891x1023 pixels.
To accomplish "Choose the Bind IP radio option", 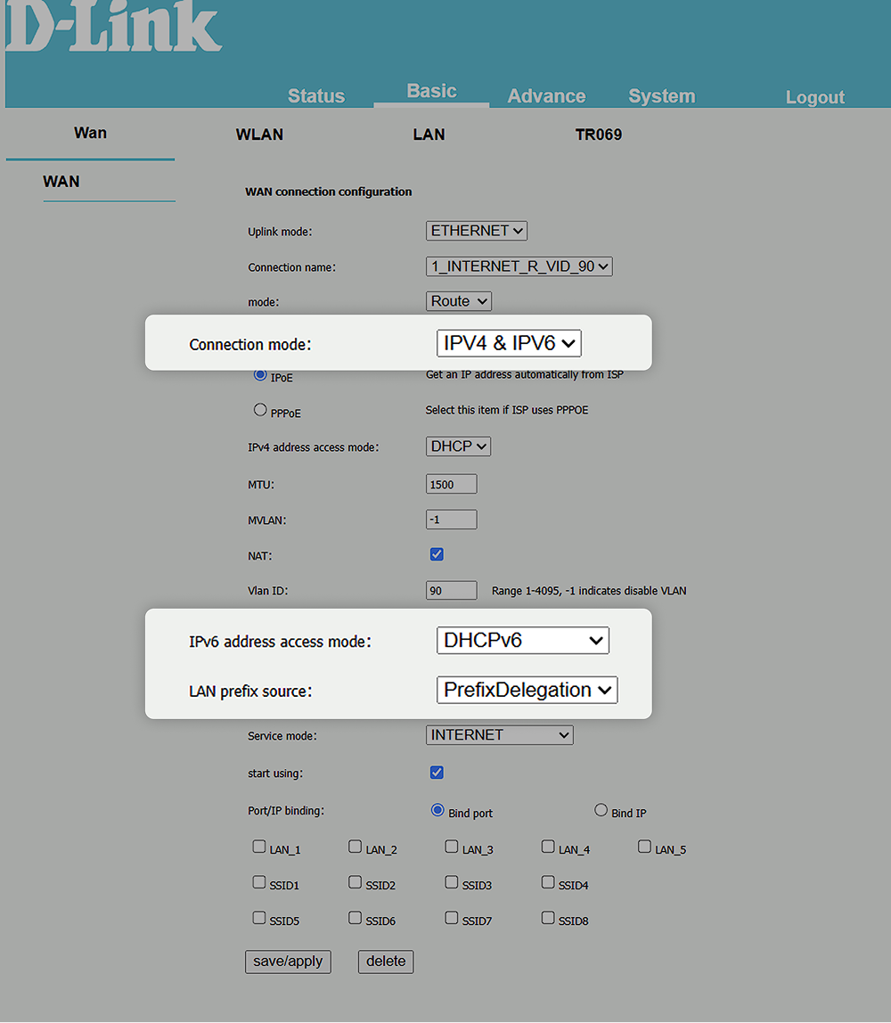I will point(601,811).
